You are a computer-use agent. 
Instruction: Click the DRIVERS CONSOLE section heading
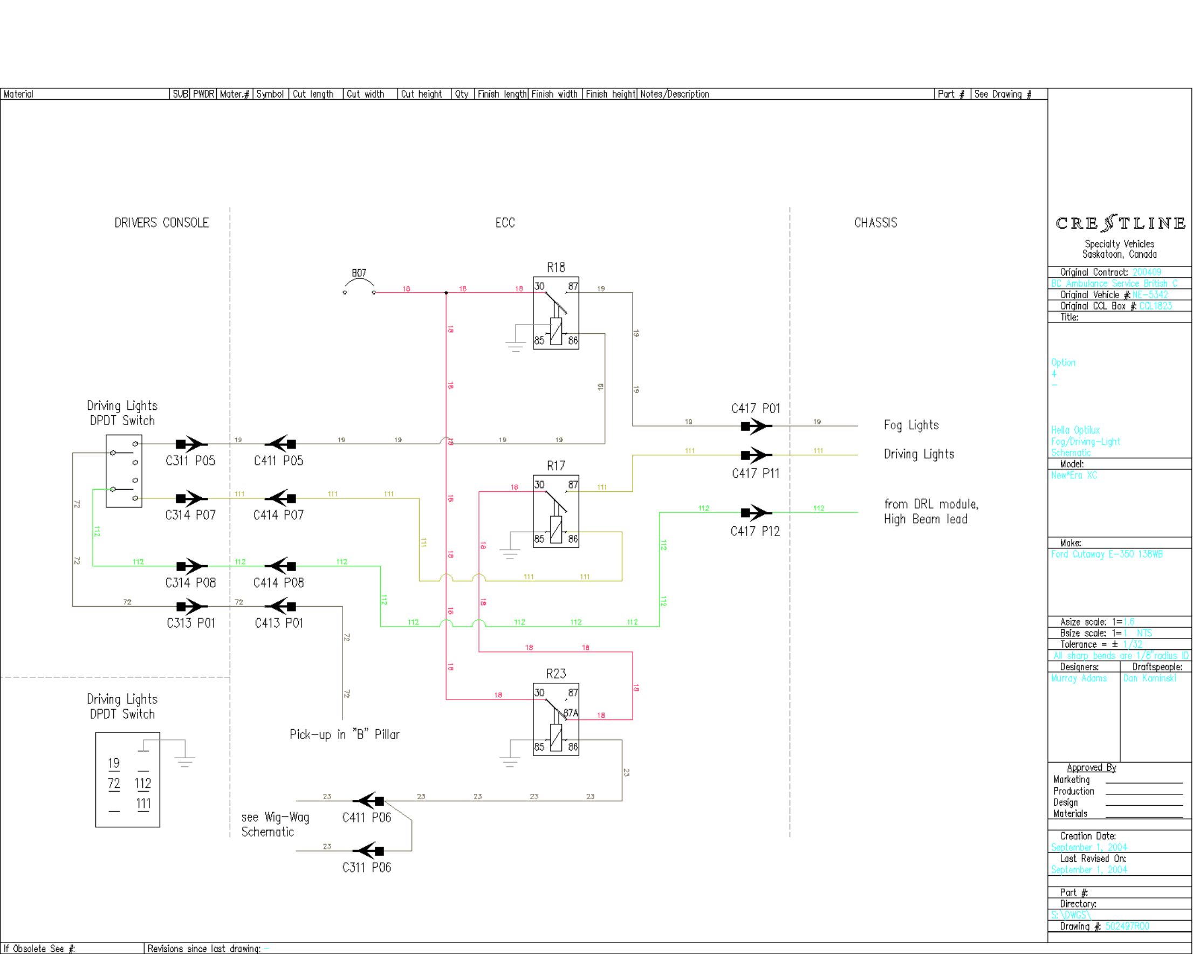(x=162, y=222)
